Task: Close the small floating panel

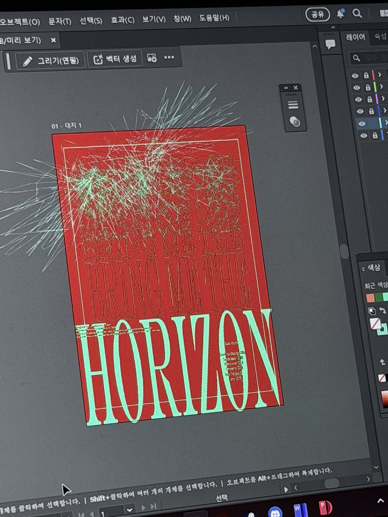Action: coord(295,87)
